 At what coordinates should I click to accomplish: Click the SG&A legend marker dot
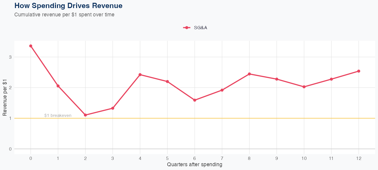click(186, 28)
